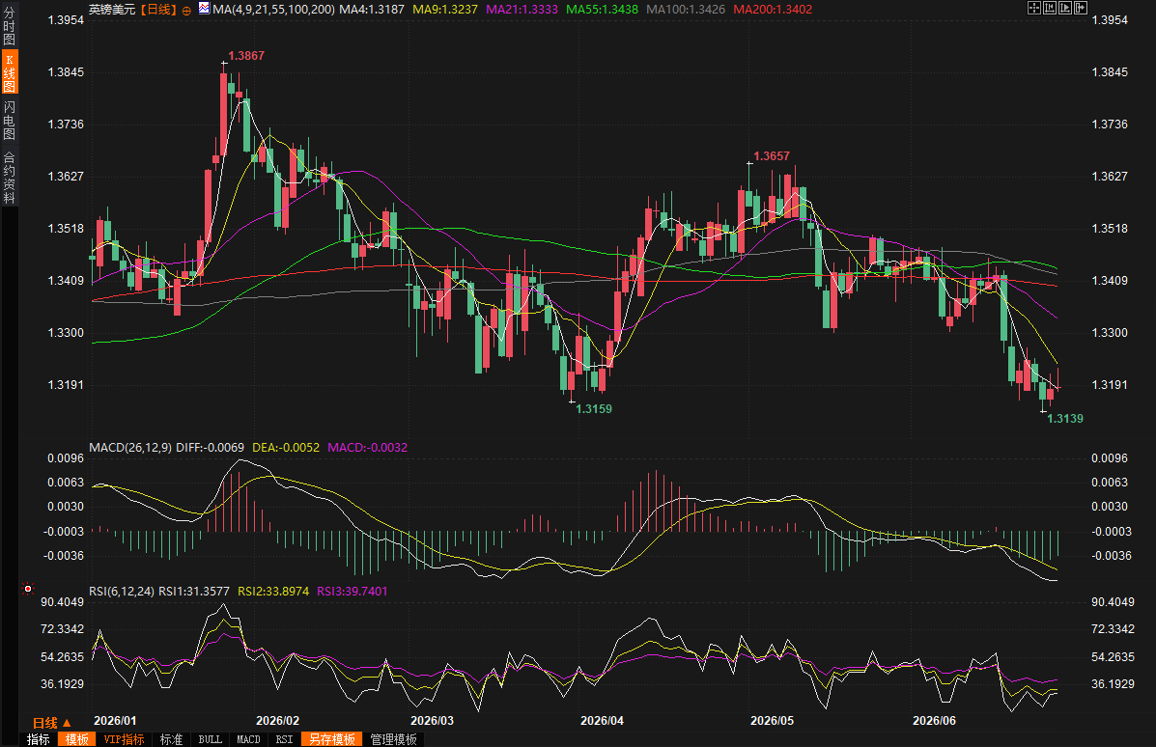
Task: Click the 1.3867 high price marker
Action: click(246, 56)
